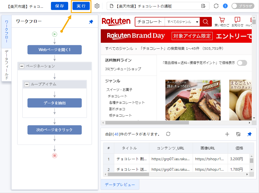Open 板チョコレート genre link
Viewport: 259px width, 193px height.
[120, 115]
